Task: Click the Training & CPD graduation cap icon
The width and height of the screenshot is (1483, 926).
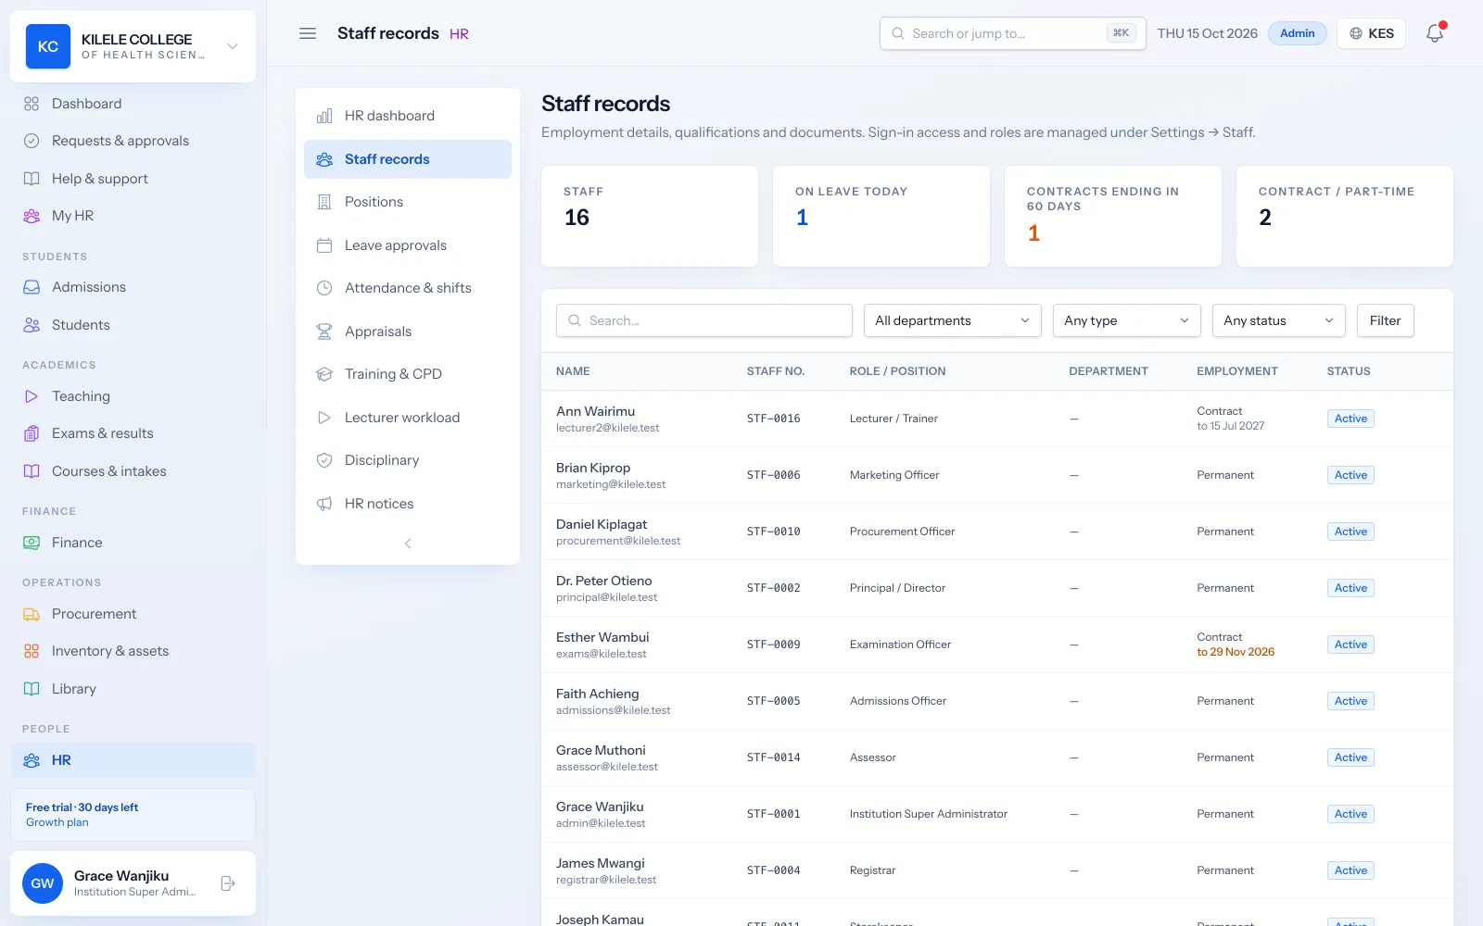Action: coord(324,374)
